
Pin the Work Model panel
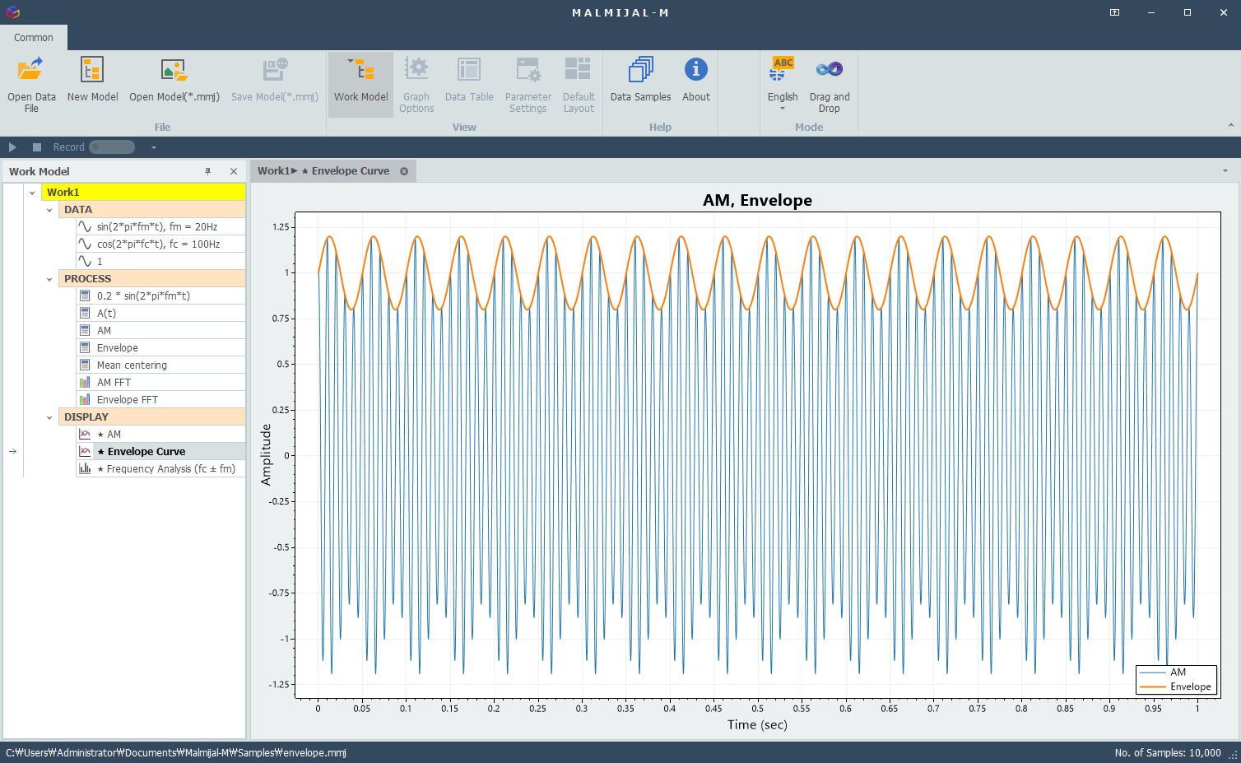(x=208, y=171)
